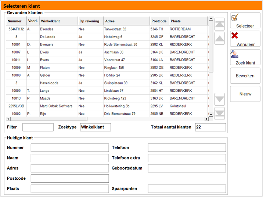Open the Zoektype Winkelklant box

click(96, 127)
